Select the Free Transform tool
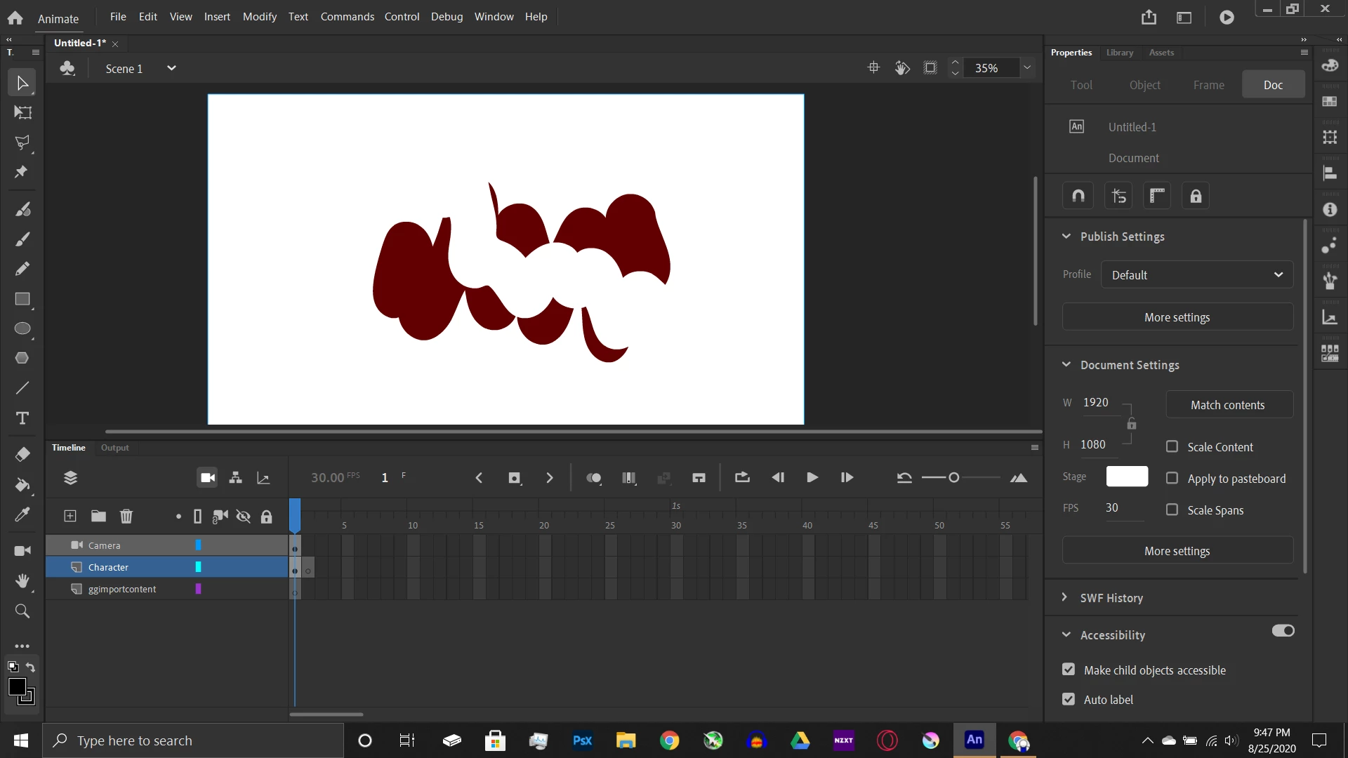 [x=22, y=112]
